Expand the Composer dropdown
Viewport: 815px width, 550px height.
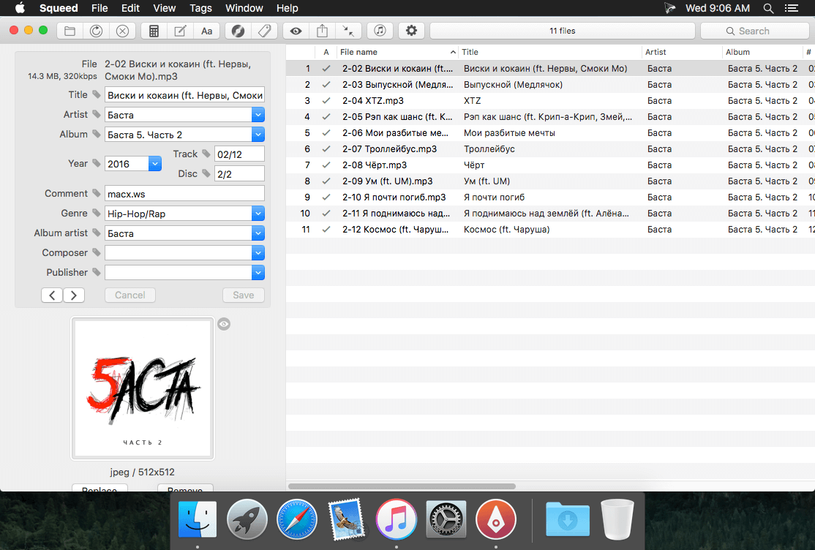coord(258,253)
